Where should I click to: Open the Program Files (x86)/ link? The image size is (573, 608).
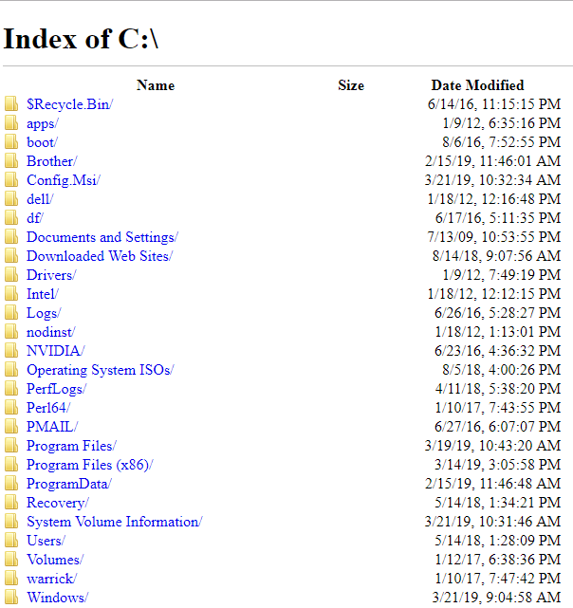(90, 465)
